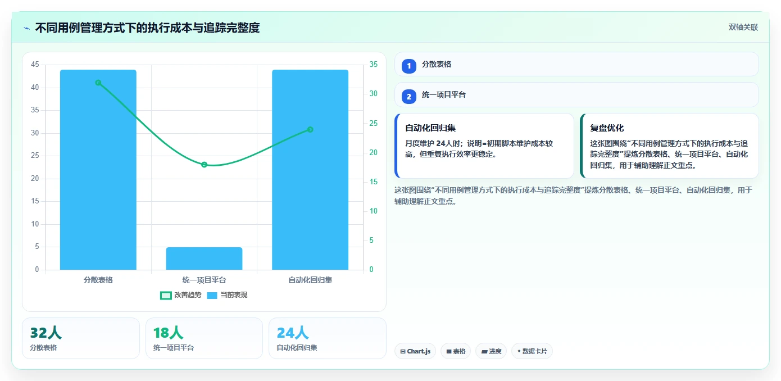The height and width of the screenshot is (381, 781).
Task: Open the numbered item 1 分散表格
Action: coord(576,64)
